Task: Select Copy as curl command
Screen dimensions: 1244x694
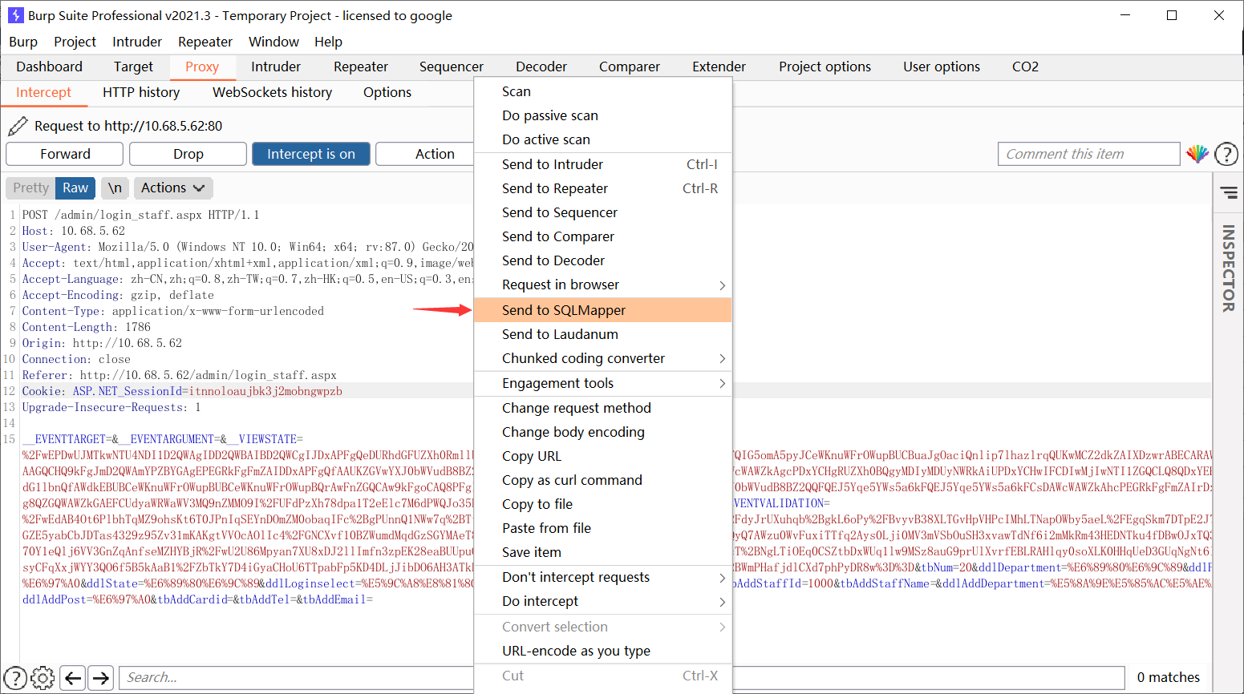Action: pos(603,480)
